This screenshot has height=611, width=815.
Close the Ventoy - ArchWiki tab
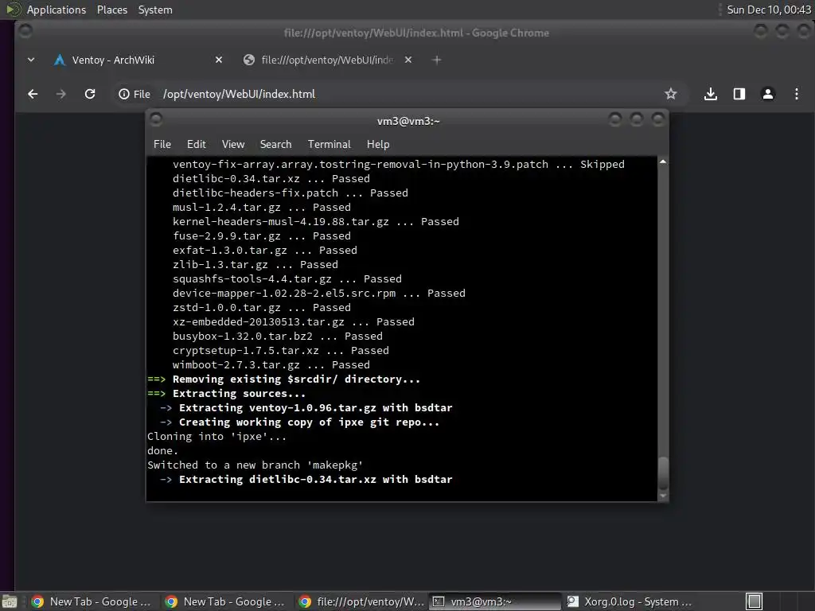pyautogui.click(x=219, y=60)
